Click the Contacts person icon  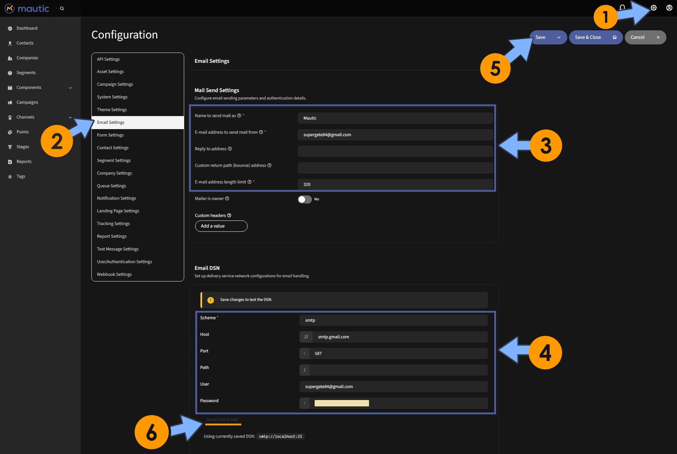(x=10, y=43)
